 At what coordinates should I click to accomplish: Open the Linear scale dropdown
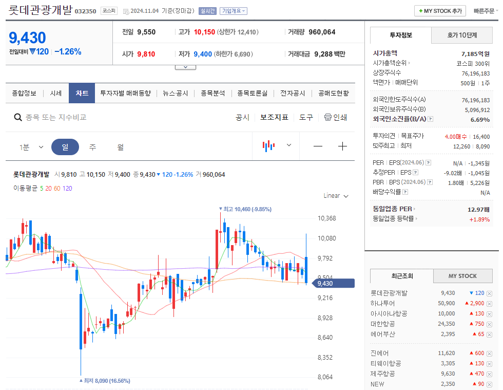click(336, 196)
